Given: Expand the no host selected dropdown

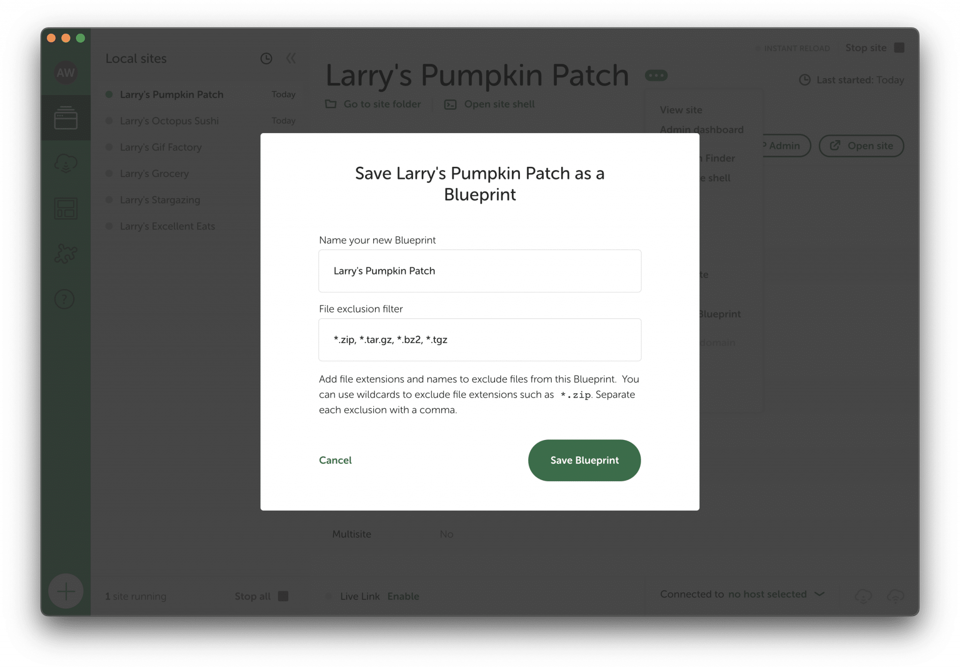Looking at the screenshot, I should 819,594.
